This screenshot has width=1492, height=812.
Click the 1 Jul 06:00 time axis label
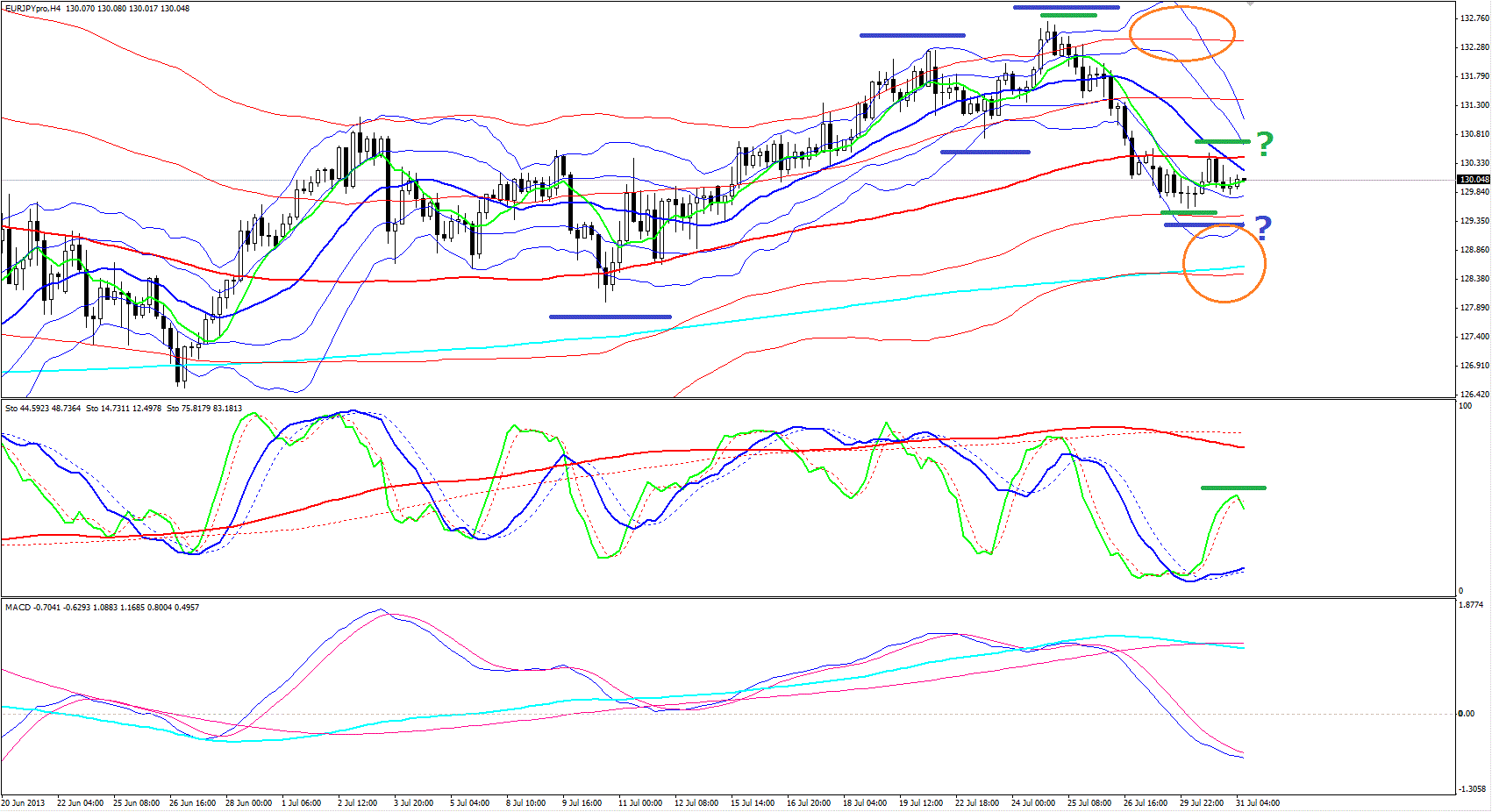[x=301, y=802]
